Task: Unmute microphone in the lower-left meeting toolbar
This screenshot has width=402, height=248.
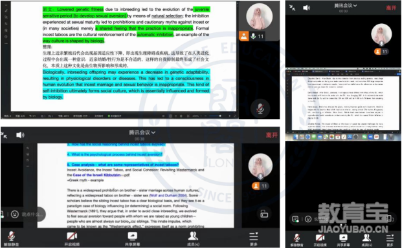Action: click(x=11, y=238)
